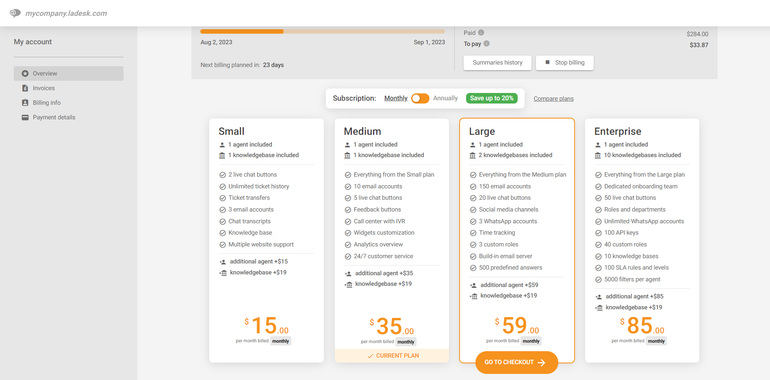Click the Stop billing button
The height and width of the screenshot is (380, 770).
pos(565,63)
